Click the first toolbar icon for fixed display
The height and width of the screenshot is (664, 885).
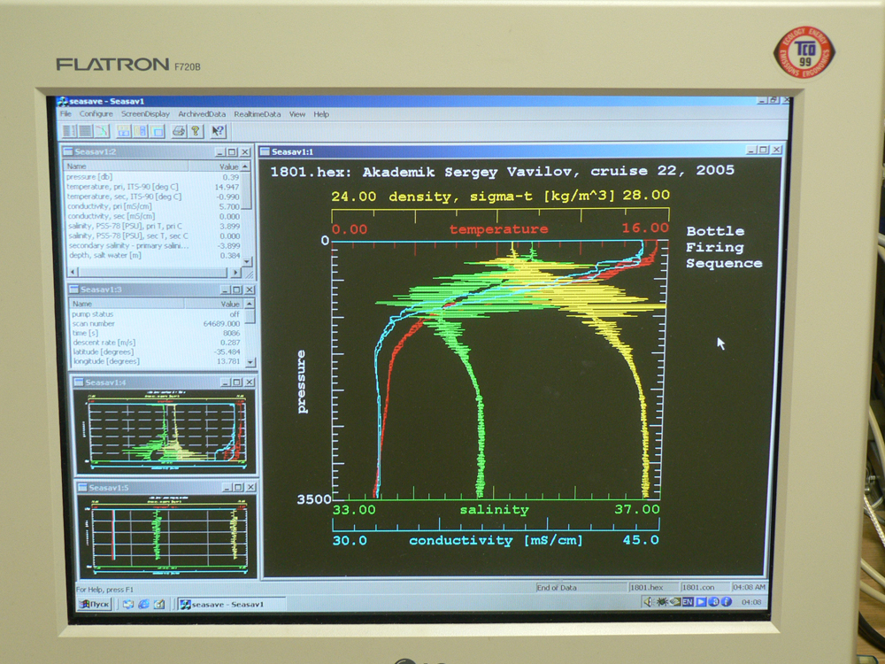[x=71, y=131]
